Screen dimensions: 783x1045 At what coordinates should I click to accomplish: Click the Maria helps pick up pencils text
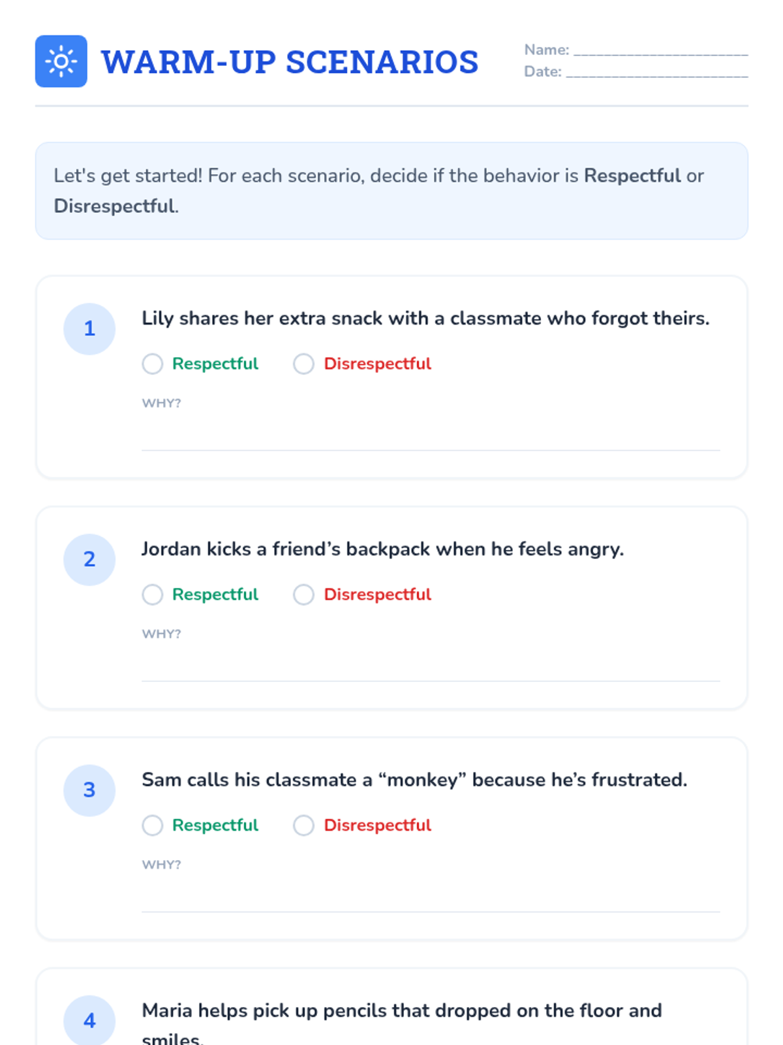tap(402, 1023)
